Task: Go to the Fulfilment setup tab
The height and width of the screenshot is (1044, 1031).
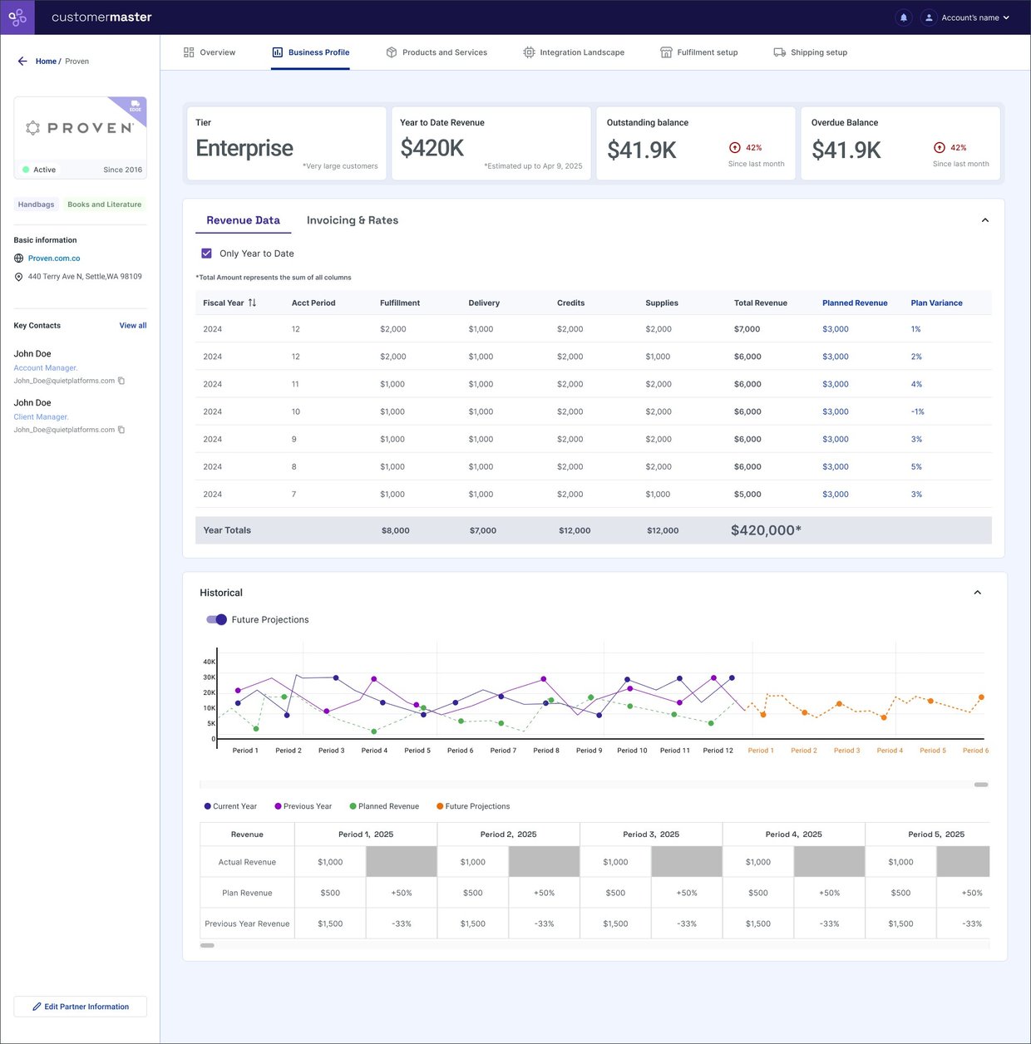Action: pyautogui.click(x=699, y=52)
